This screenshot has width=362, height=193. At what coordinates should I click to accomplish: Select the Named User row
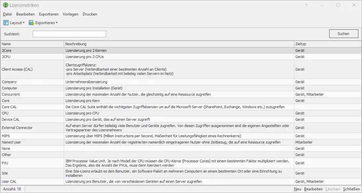[x=181, y=142]
